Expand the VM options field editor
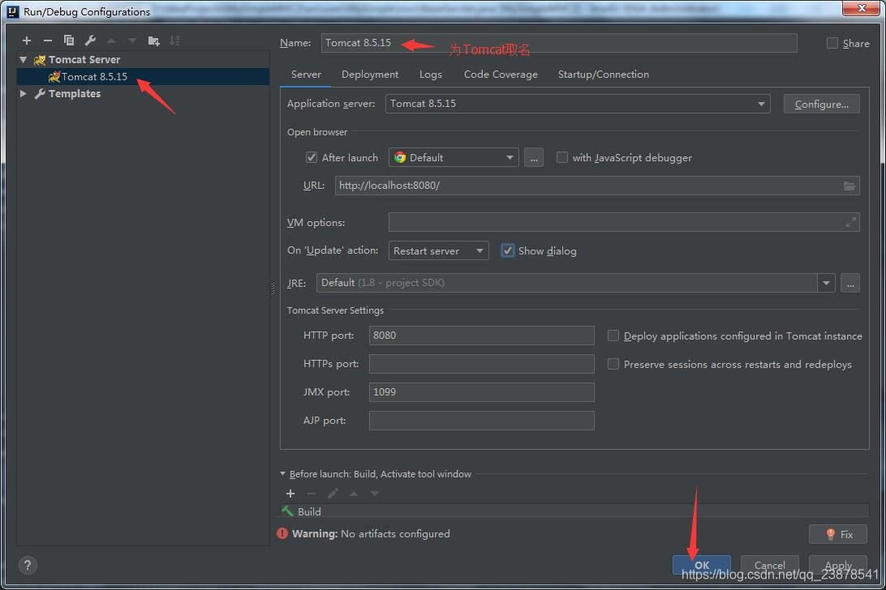Screen dimensions: 886x590 (850, 222)
